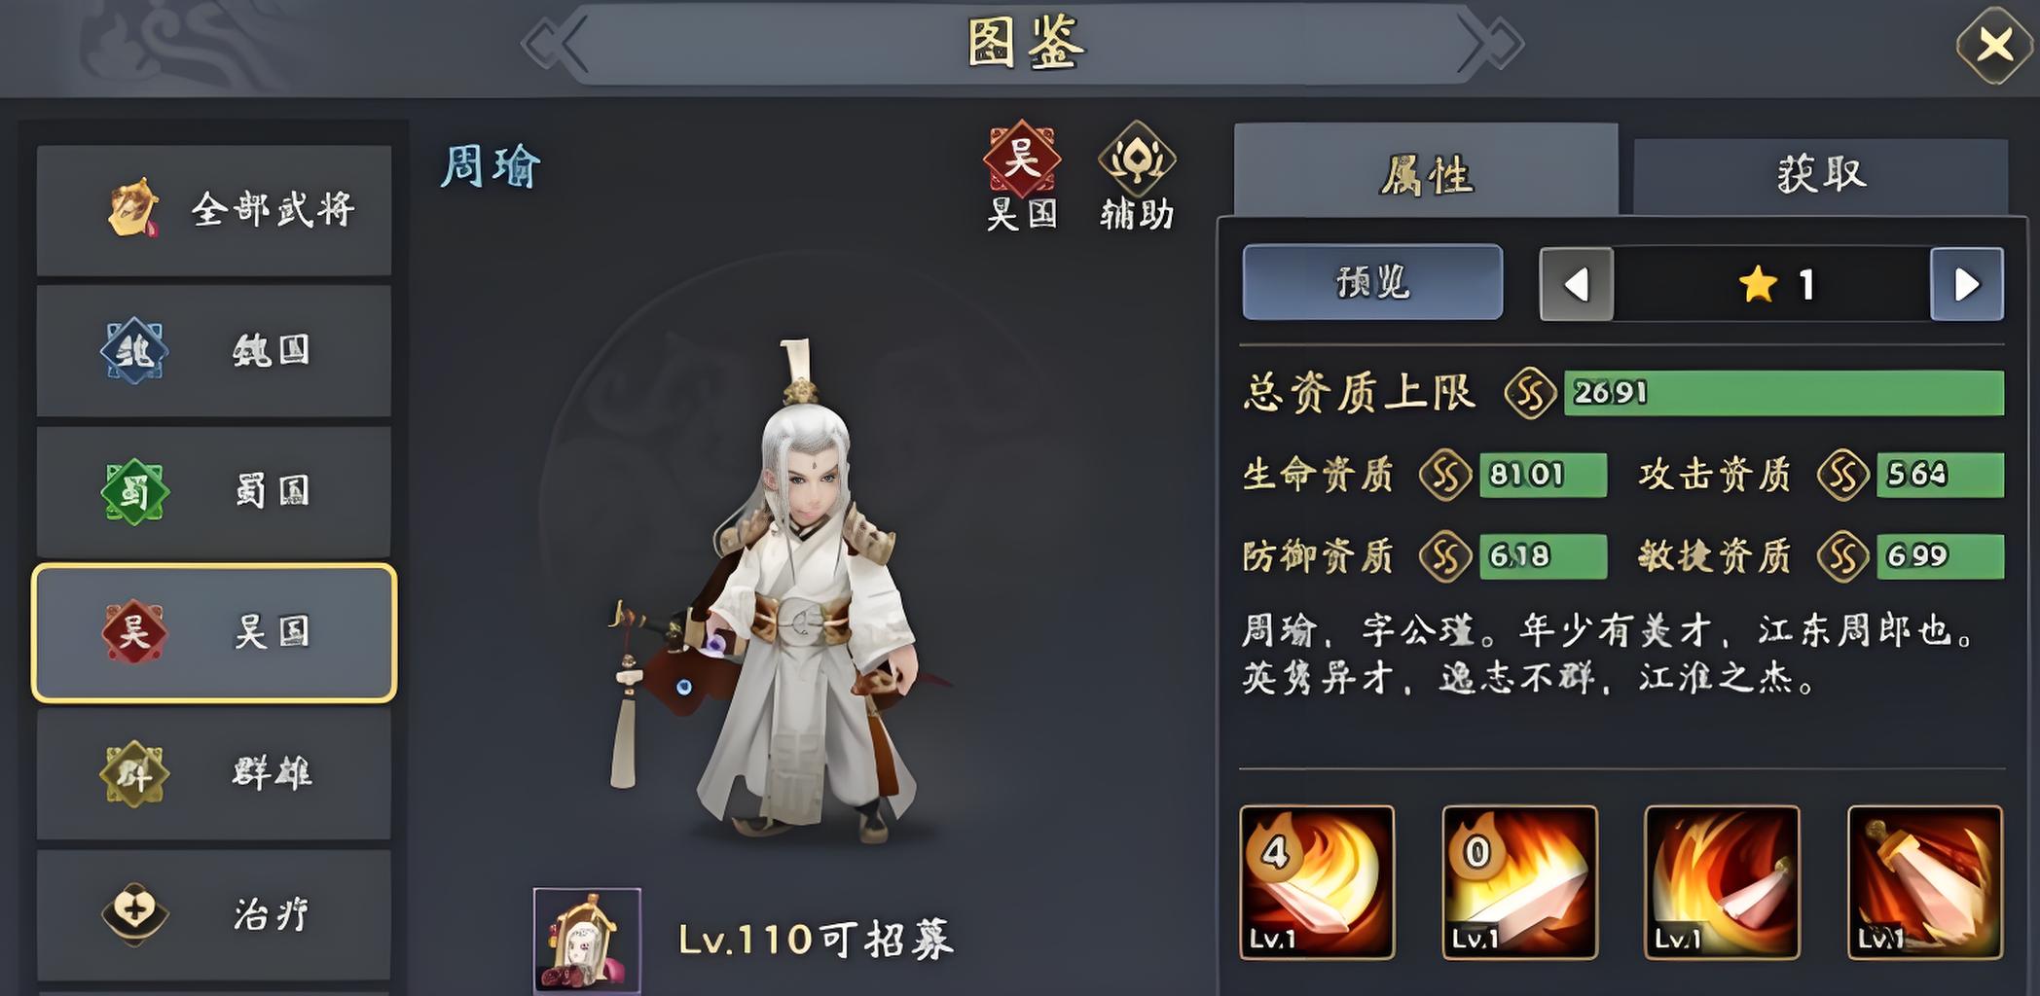Viewport: 2040px width, 996px height.
Task: Increase star level with the right arrow
Action: click(x=1967, y=284)
